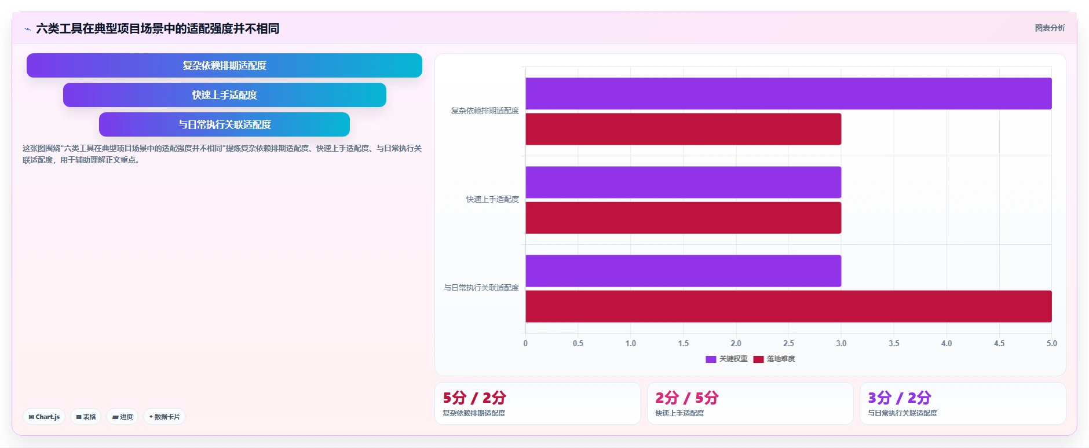
Task: Click the 六类工具在典型项目场景中 title text
Action: pos(158,28)
